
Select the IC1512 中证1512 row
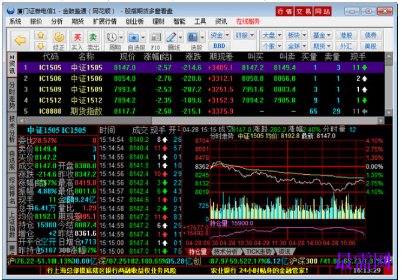(200, 101)
